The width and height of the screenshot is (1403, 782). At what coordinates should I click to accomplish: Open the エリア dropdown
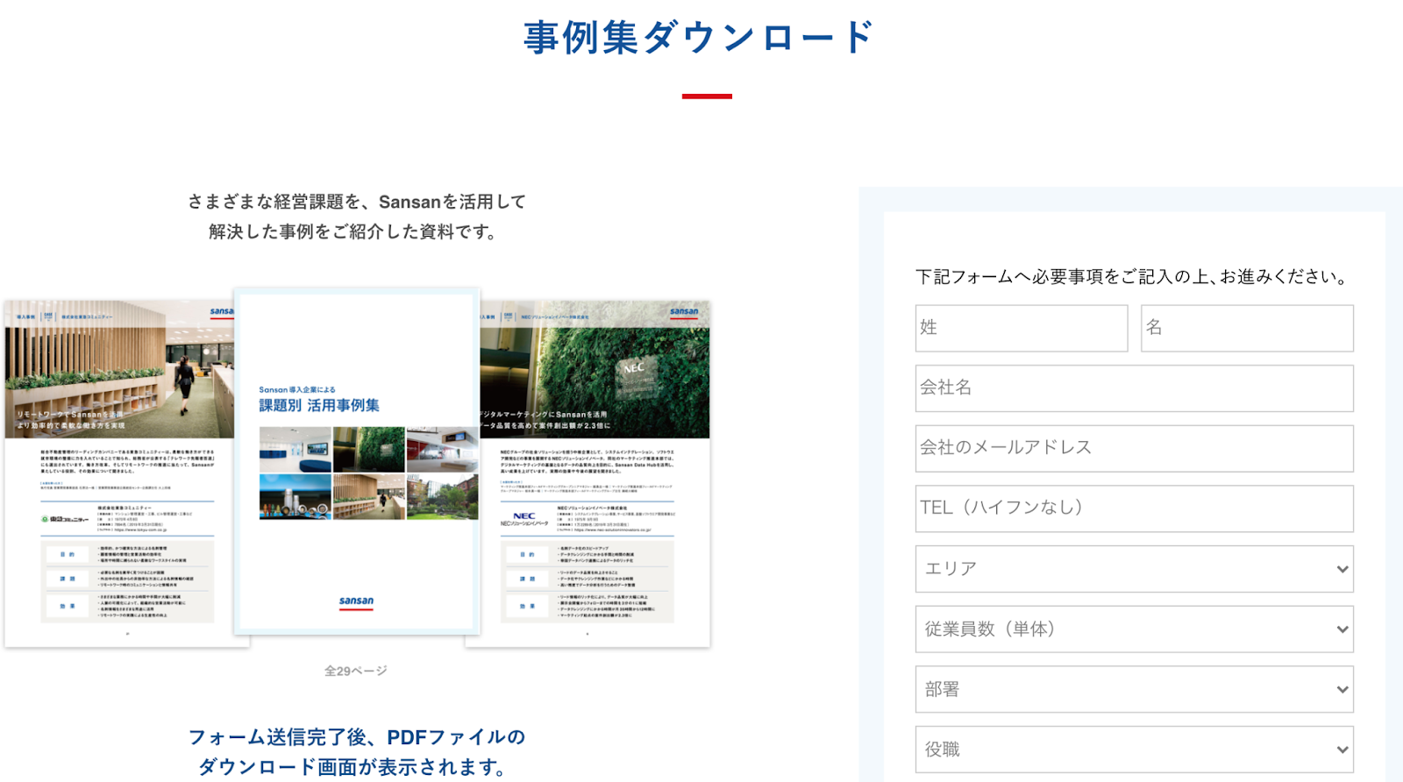(1135, 569)
